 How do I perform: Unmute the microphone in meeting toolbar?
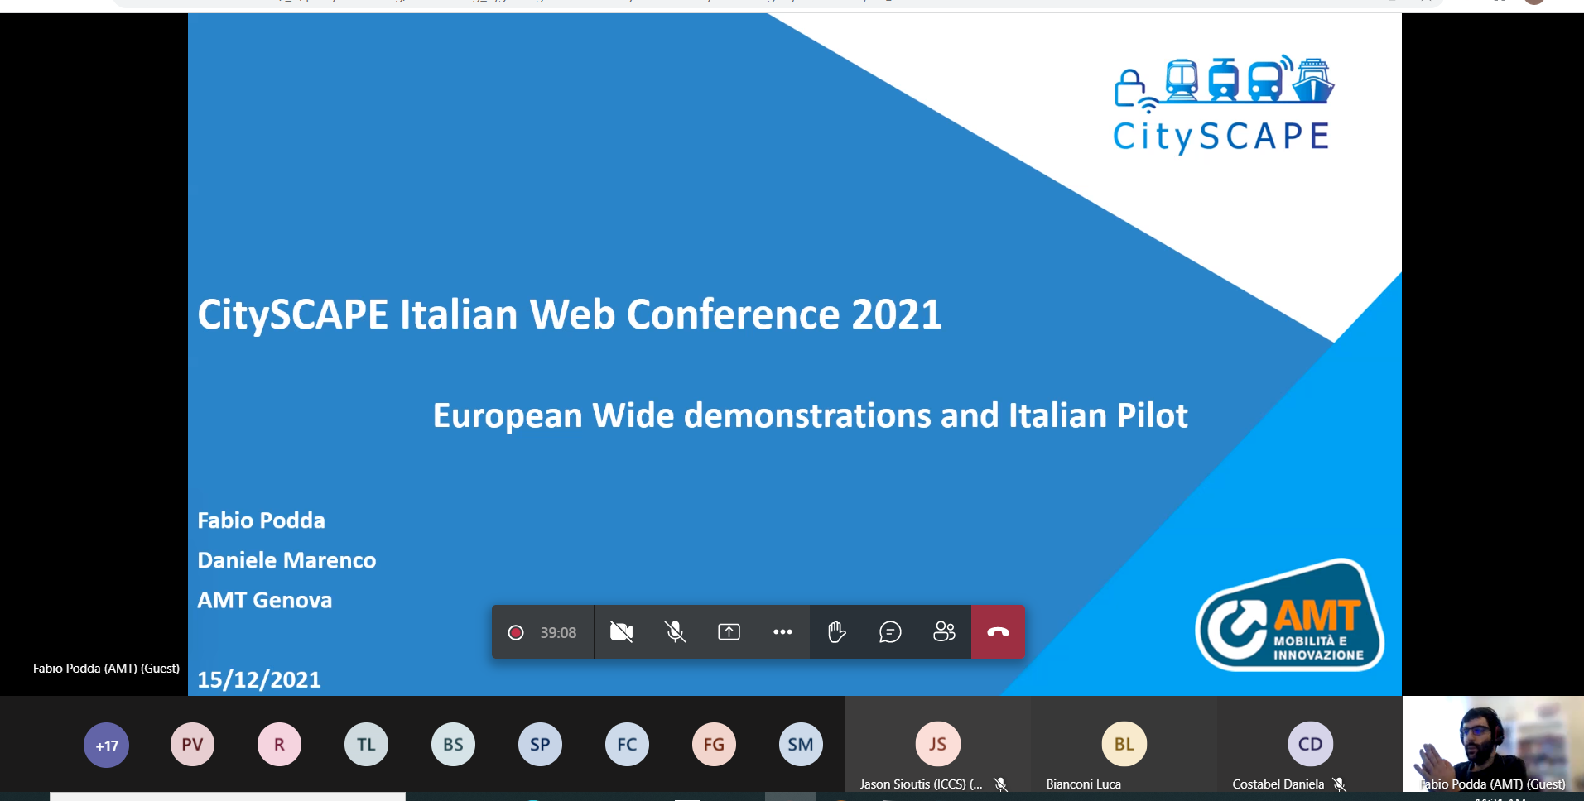675,632
